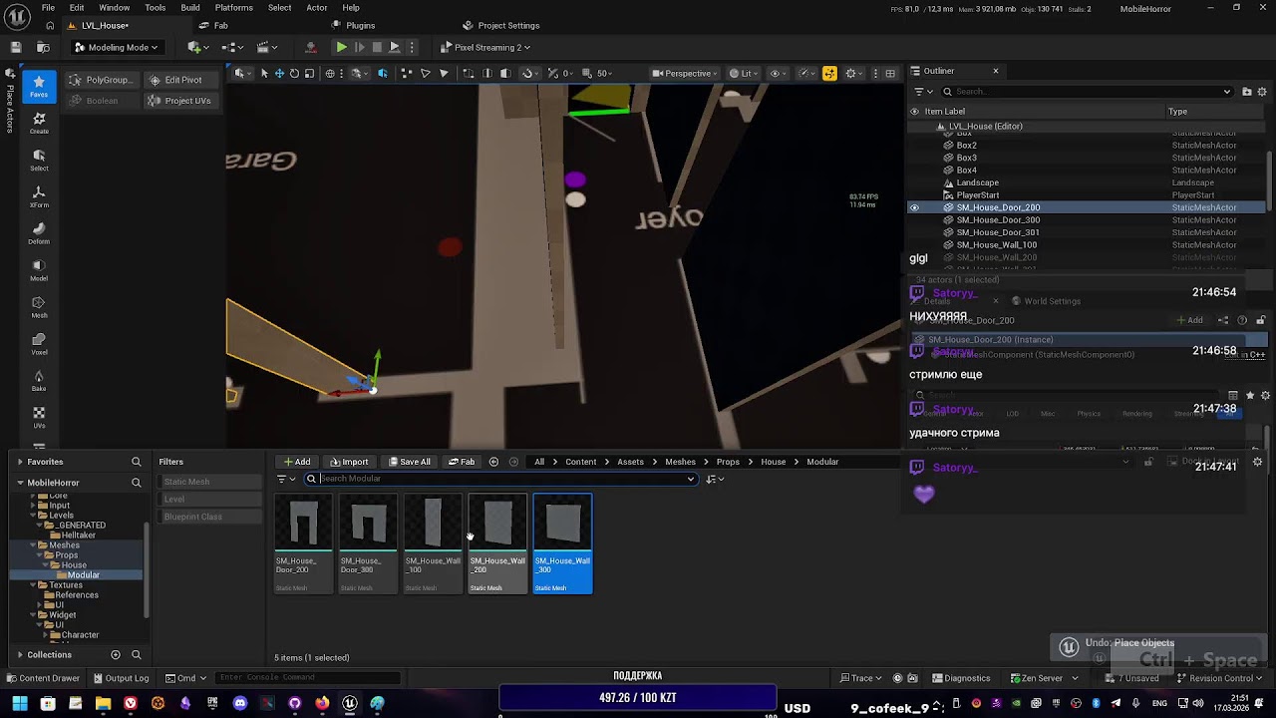Click the Save current level icon
Viewport: 1276px width, 718px height.
pos(16,47)
